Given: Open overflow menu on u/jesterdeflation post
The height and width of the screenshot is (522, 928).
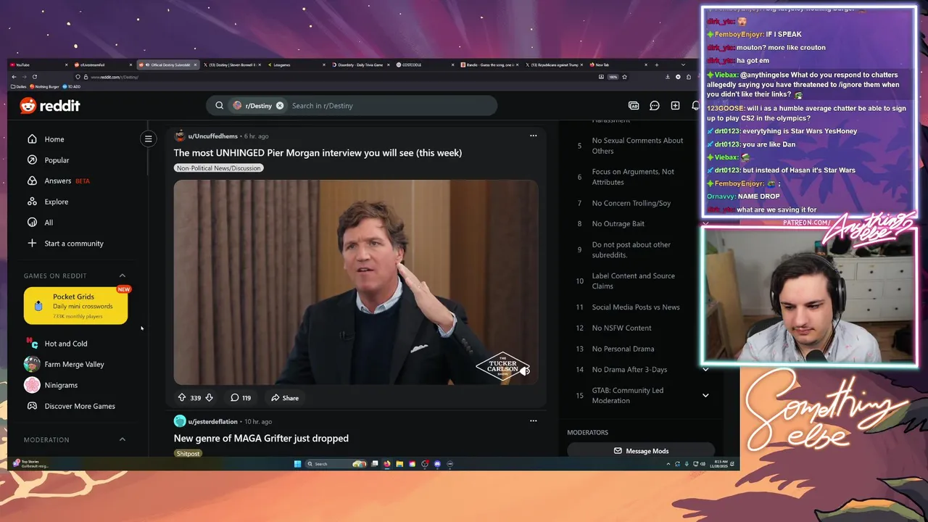Looking at the screenshot, I should pyautogui.click(x=533, y=420).
